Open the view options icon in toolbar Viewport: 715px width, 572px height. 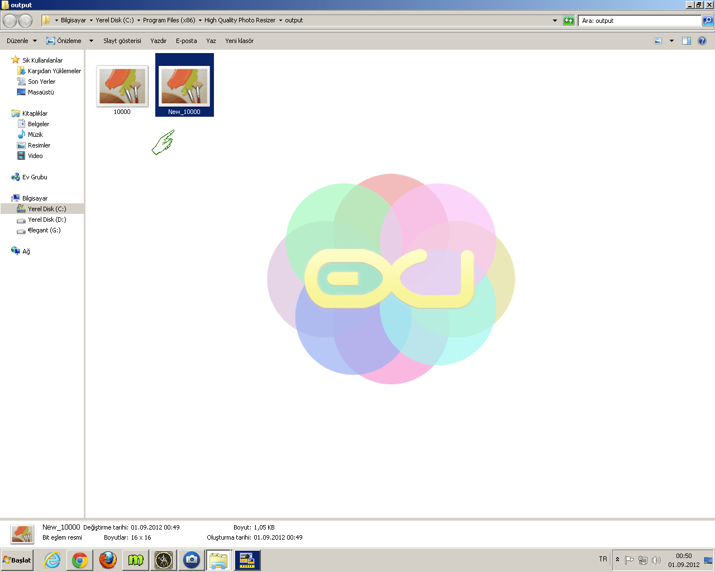pos(658,41)
